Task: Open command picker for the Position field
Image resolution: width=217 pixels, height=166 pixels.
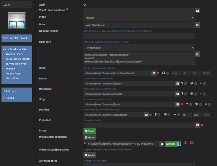Action: click(146, 115)
